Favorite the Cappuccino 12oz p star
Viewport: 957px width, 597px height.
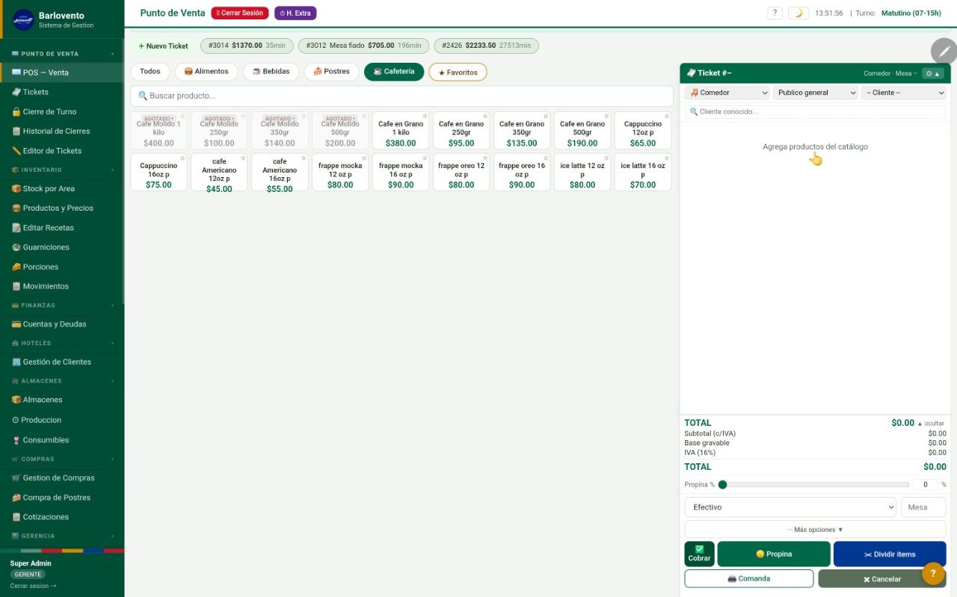coord(667,117)
